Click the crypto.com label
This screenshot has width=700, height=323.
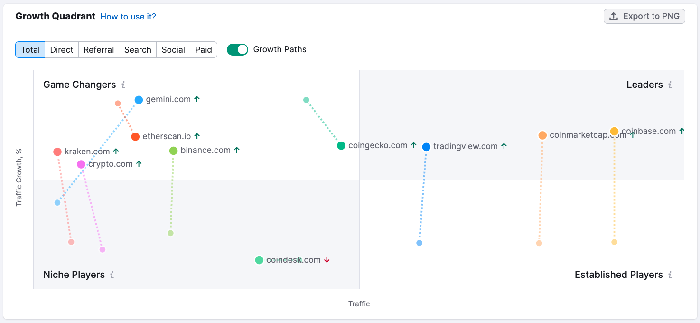(111, 164)
